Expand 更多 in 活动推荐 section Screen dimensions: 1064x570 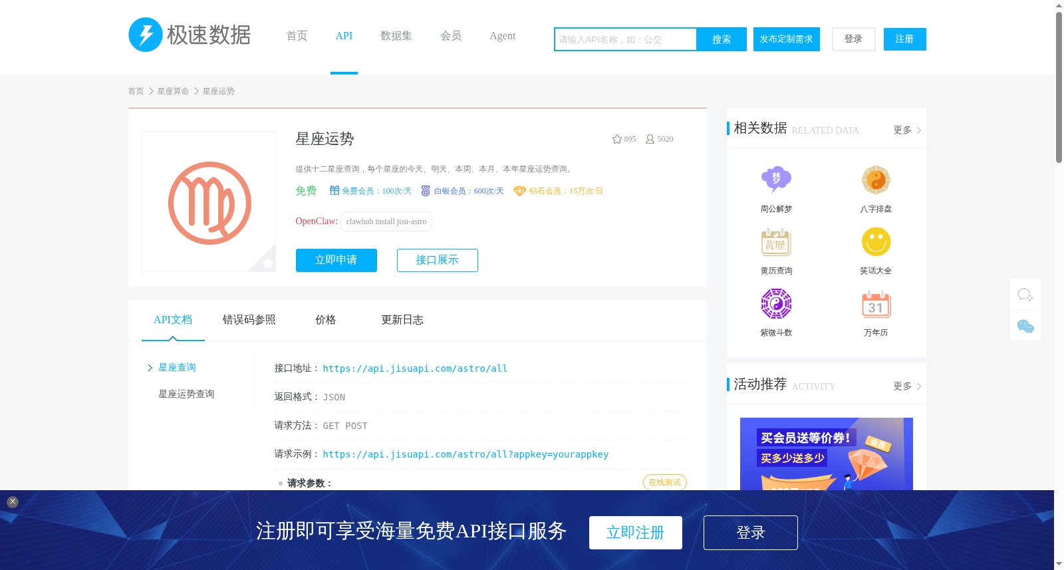pos(907,386)
